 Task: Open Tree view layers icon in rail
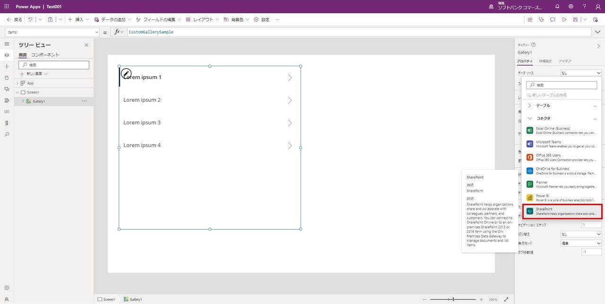pos(7,55)
